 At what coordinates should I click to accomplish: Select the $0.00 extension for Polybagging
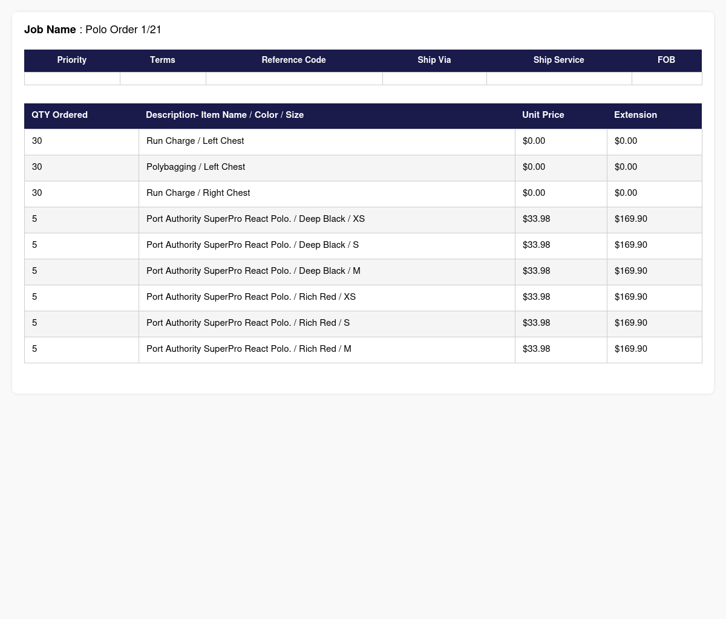click(626, 167)
